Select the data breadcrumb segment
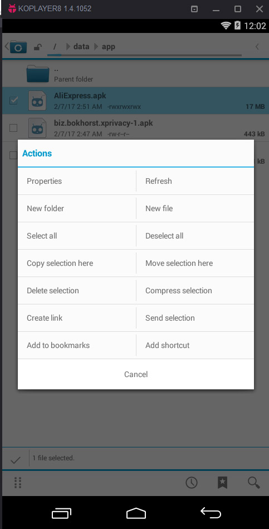 tap(81, 46)
